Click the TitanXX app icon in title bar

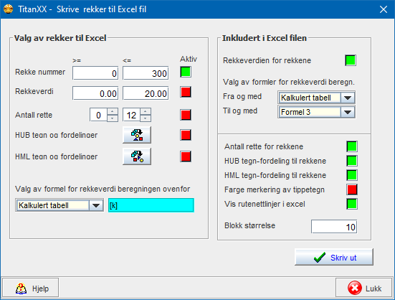(9, 9)
